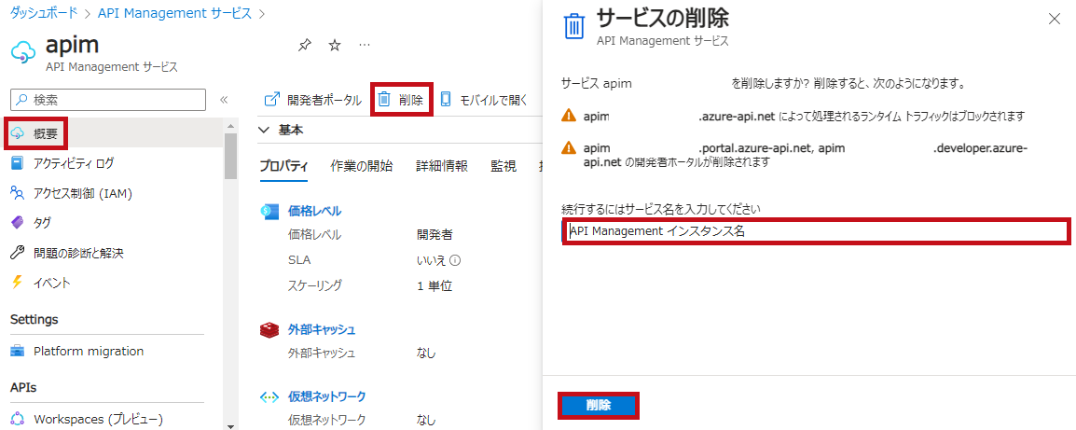Open タグ menu item
Image resolution: width=1076 pixels, height=430 pixels.
click(42, 223)
